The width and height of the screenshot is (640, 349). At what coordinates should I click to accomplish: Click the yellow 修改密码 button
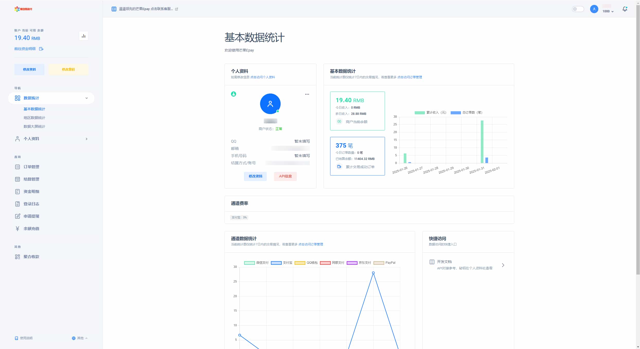click(68, 70)
